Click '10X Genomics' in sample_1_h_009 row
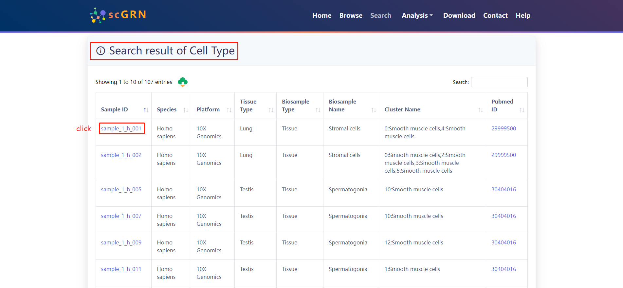The width and height of the screenshot is (623, 288). point(209,246)
